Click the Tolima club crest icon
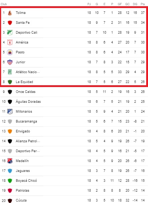The height and width of the screenshot is (203, 148). [10, 13]
